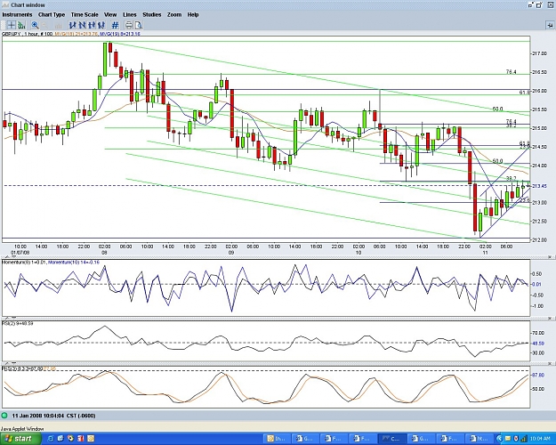Click the blue MVG(19) moving average label
This screenshot has width=556, height=445.
(119, 34)
